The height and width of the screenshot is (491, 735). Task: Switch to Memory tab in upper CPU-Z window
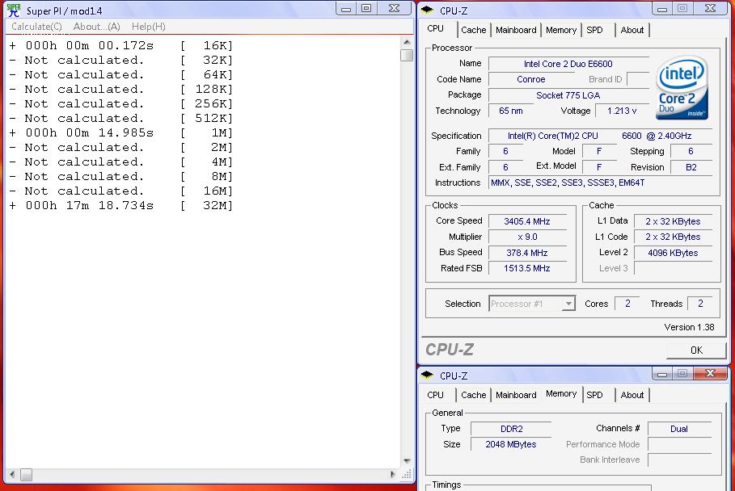tap(560, 30)
